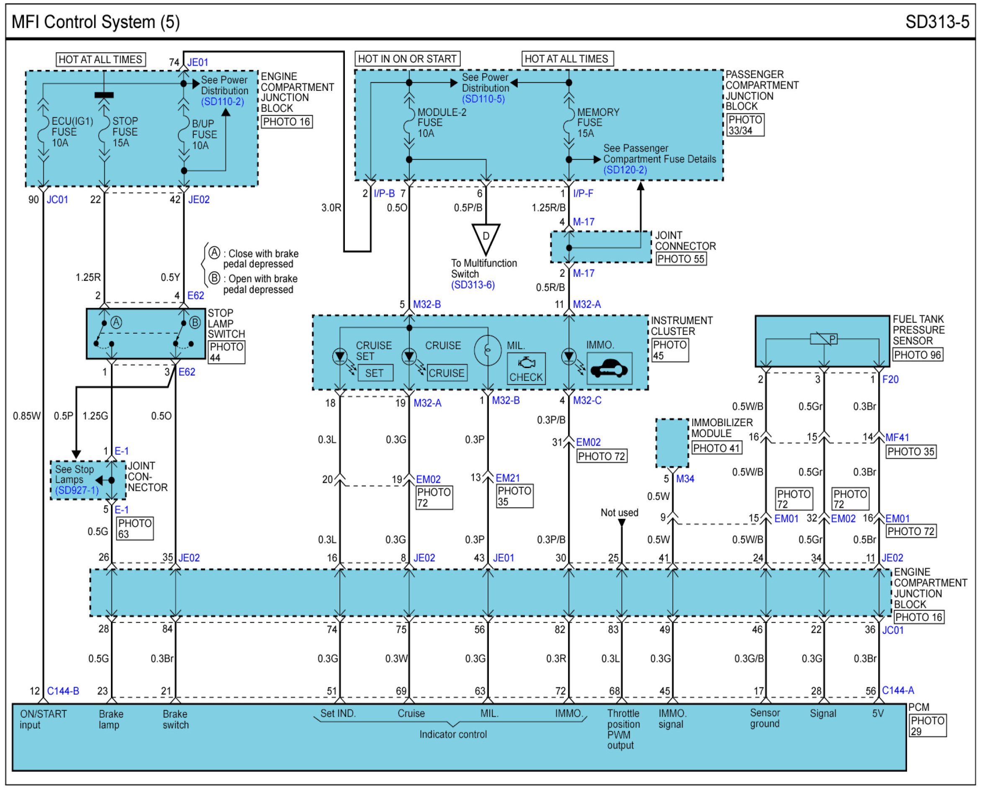Image resolution: width=982 pixels, height=790 pixels.
Task: Click the immobilizer car icon
Action: point(609,368)
